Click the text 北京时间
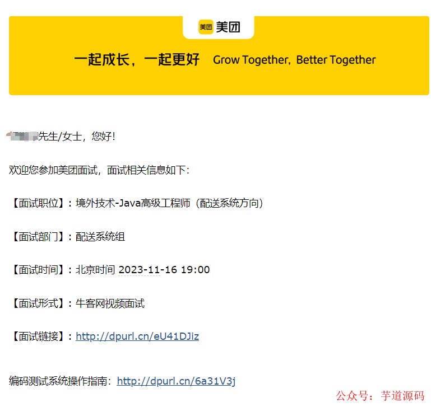Viewport: 431px width, 407px height. click(95, 270)
